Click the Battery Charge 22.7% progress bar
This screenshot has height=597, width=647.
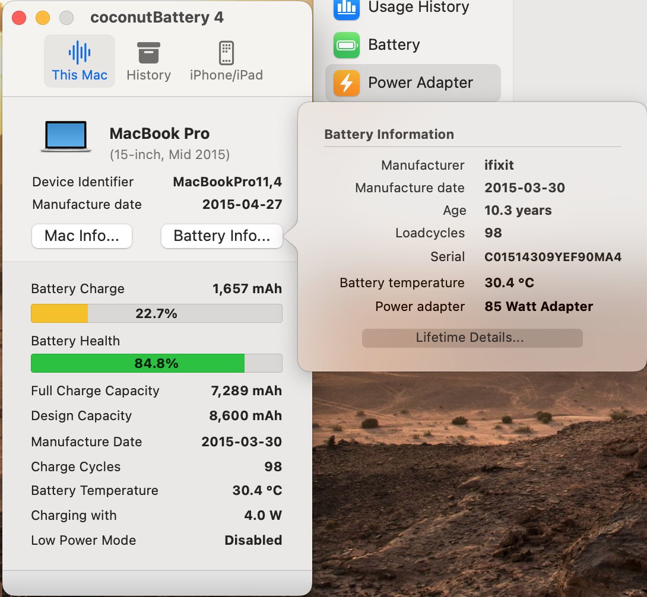[156, 313]
